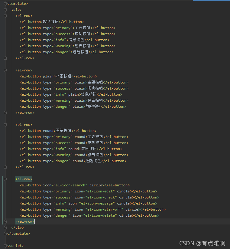The image size is (230, 249).
Task: Click the icon="el-icon-delete" circle button line
Action: (x=89, y=215)
